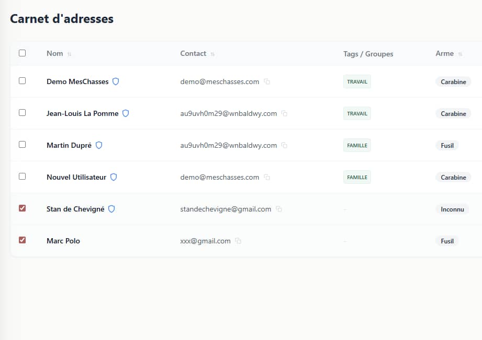Image resolution: width=482 pixels, height=340 pixels.
Task: Click the FAMILLE tag on Martin Dupré row
Action: pyautogui.click(x=357, y=146)
